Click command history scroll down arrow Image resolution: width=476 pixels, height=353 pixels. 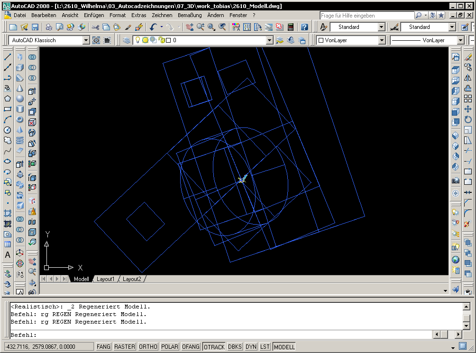pyautogui.click(x=467, y=326)
